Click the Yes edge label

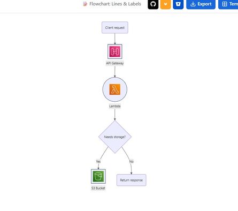(x=98, y=161)
